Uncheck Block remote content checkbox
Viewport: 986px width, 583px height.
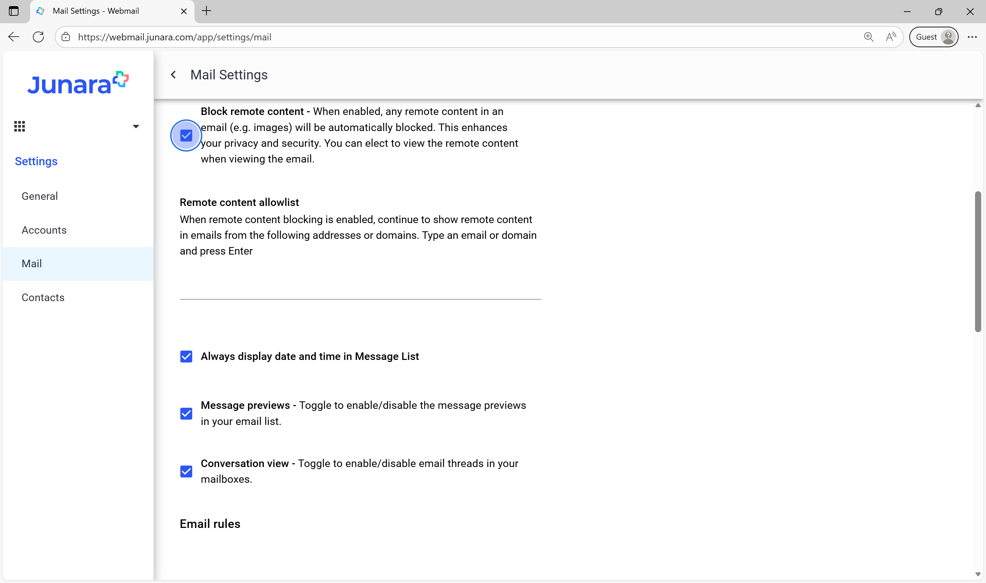pos(186,135)
